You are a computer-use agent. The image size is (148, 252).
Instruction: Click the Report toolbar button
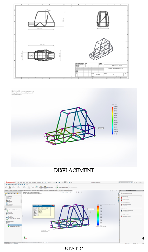[59, 186]
